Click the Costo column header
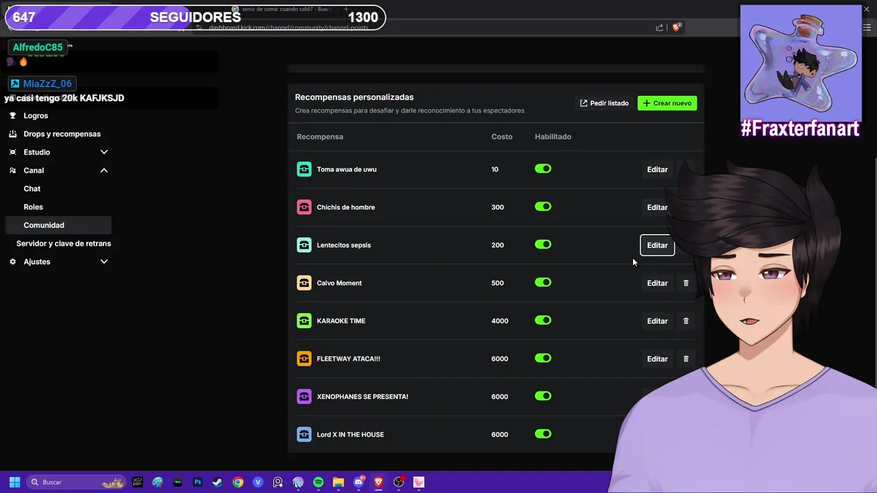This screenshot has height=493, width=877. [502, 136]
